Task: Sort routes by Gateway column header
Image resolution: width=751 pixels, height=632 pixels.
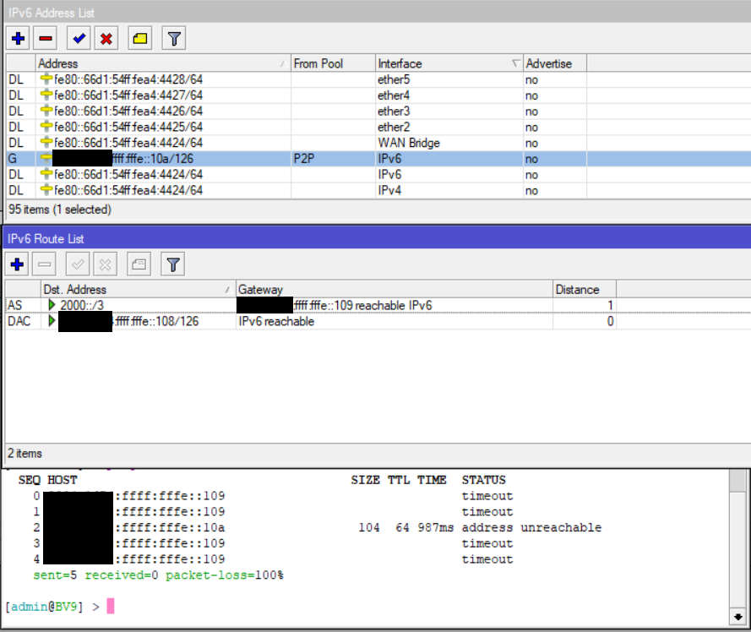Action: (x=395, y=290)
